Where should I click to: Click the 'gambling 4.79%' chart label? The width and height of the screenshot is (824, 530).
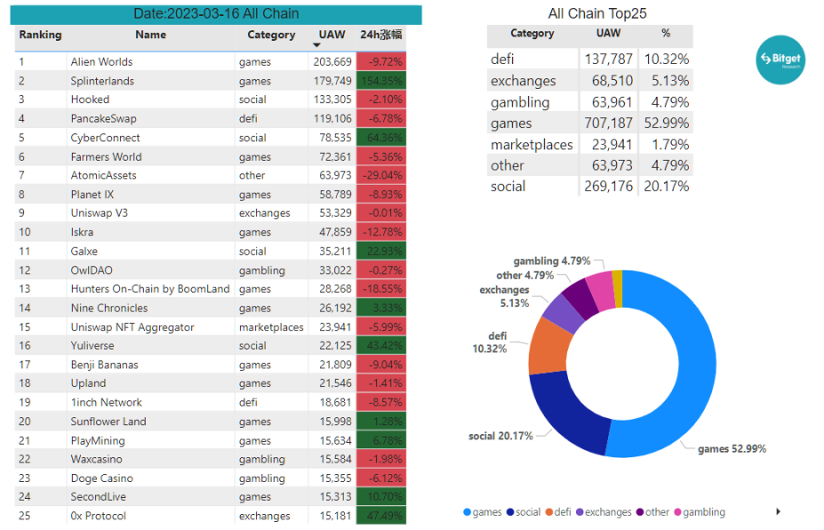coord(552,261)
